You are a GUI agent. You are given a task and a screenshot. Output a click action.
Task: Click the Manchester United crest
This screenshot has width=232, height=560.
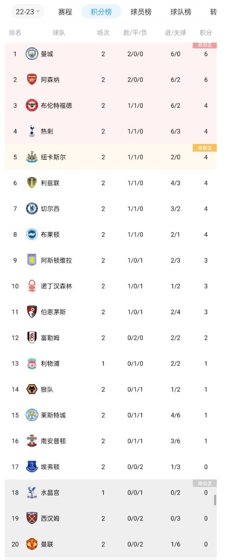coord(32,544)
